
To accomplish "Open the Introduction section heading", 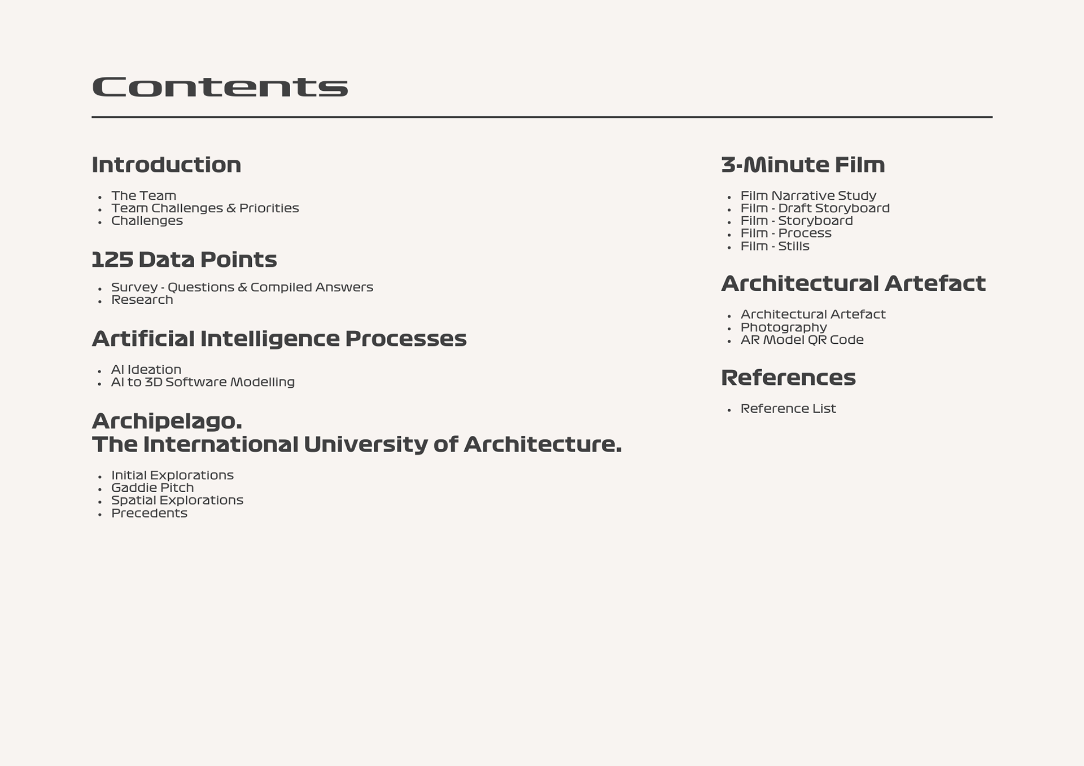I will (x=166, y=165).
